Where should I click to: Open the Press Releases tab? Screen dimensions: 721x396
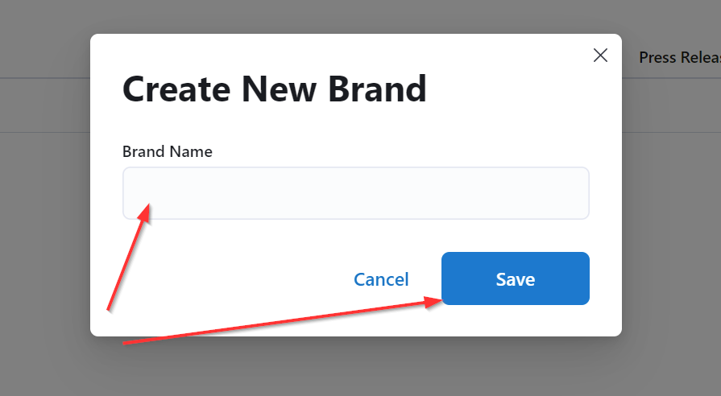tap(678, 58)
